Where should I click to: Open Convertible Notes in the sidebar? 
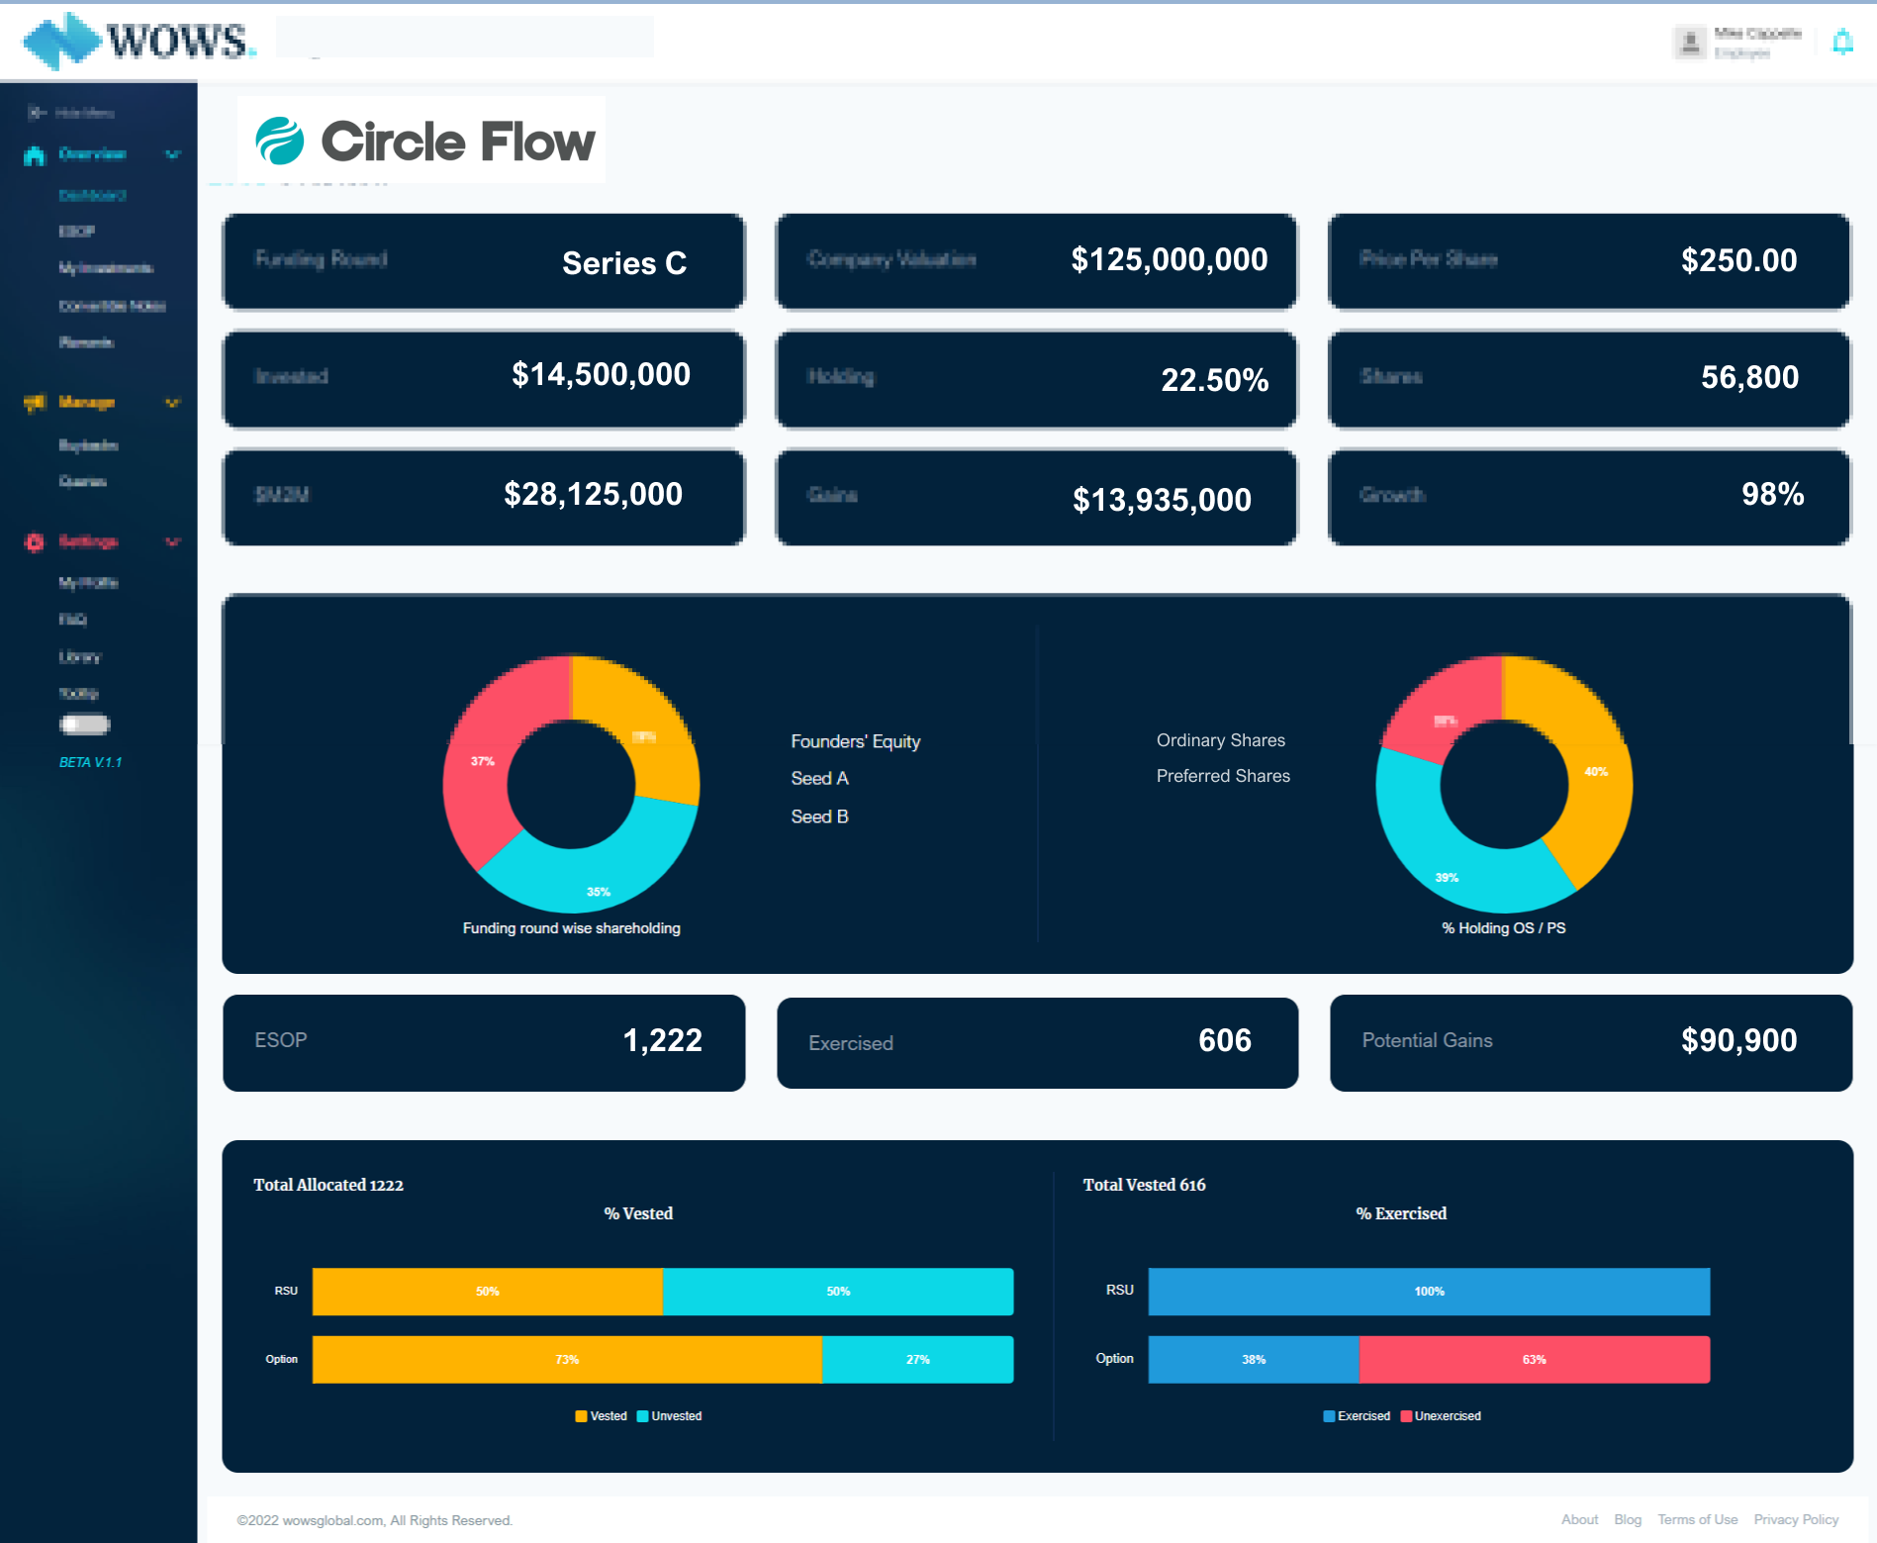coord(112,306)
